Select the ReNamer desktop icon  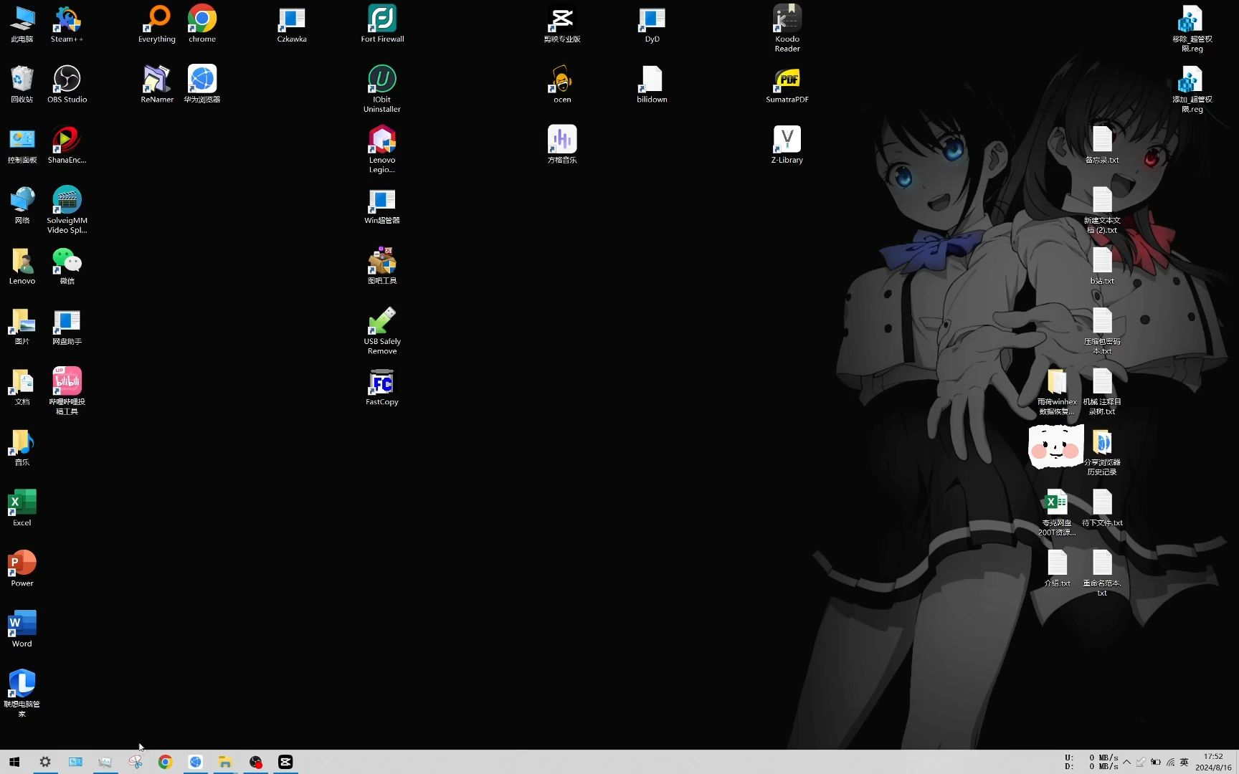(157, 84)
